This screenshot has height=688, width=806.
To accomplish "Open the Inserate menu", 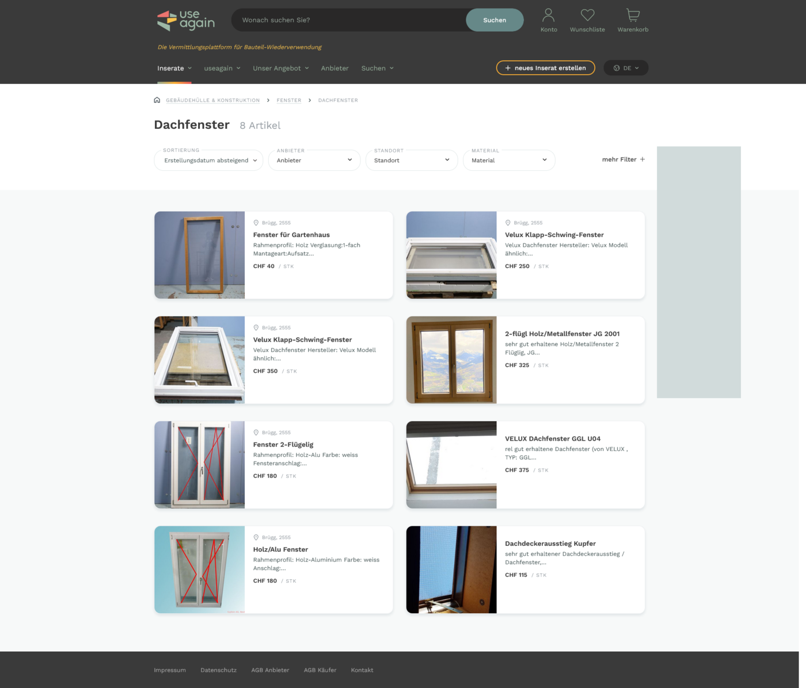I will pyautogui.click(x=174, y=68).
